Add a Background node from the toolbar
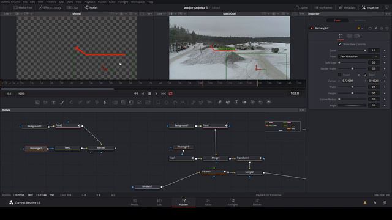The height and width of the screenshot is (220, 392). pos(37,102)
